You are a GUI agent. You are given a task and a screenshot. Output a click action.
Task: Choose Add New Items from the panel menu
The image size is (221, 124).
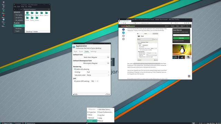coord(106,110)
